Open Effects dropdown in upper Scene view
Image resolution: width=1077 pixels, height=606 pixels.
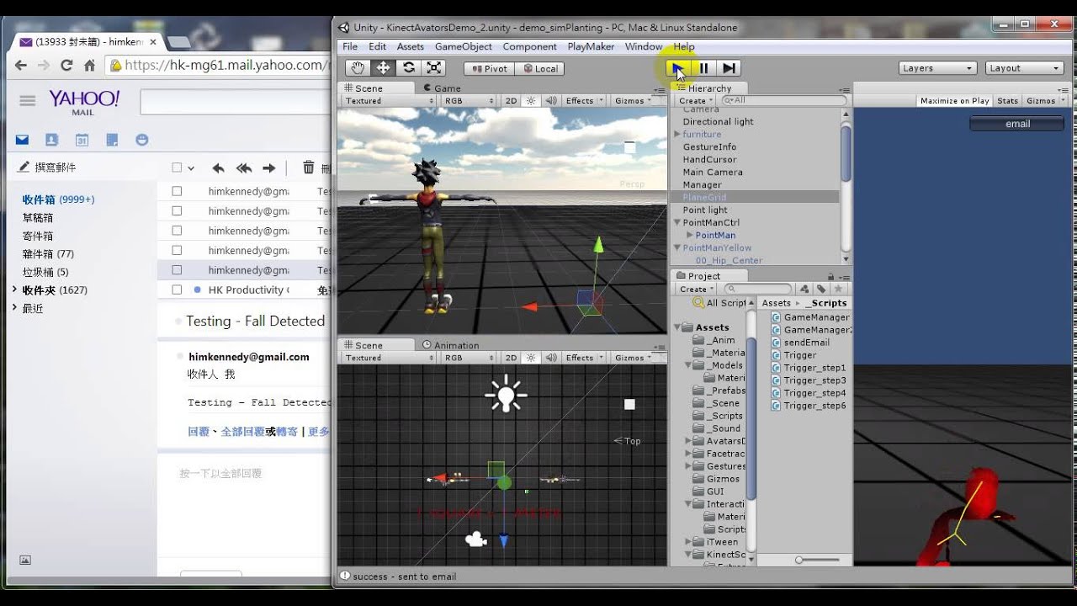click(x=584, y=101)
